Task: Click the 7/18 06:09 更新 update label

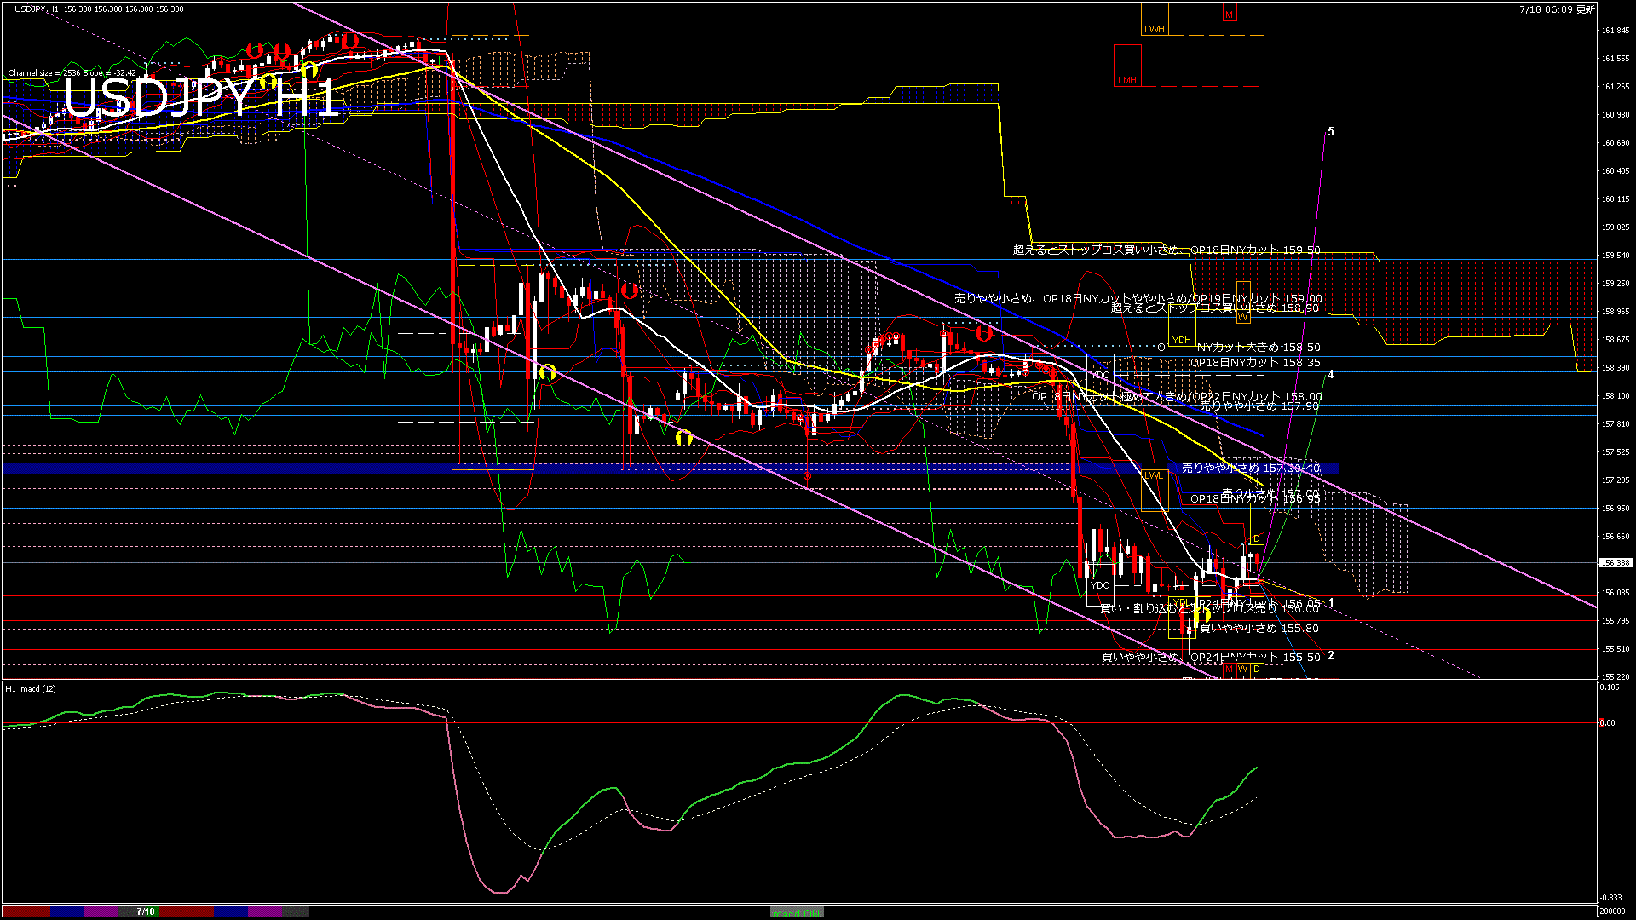Action: (x=1557, y=9)
